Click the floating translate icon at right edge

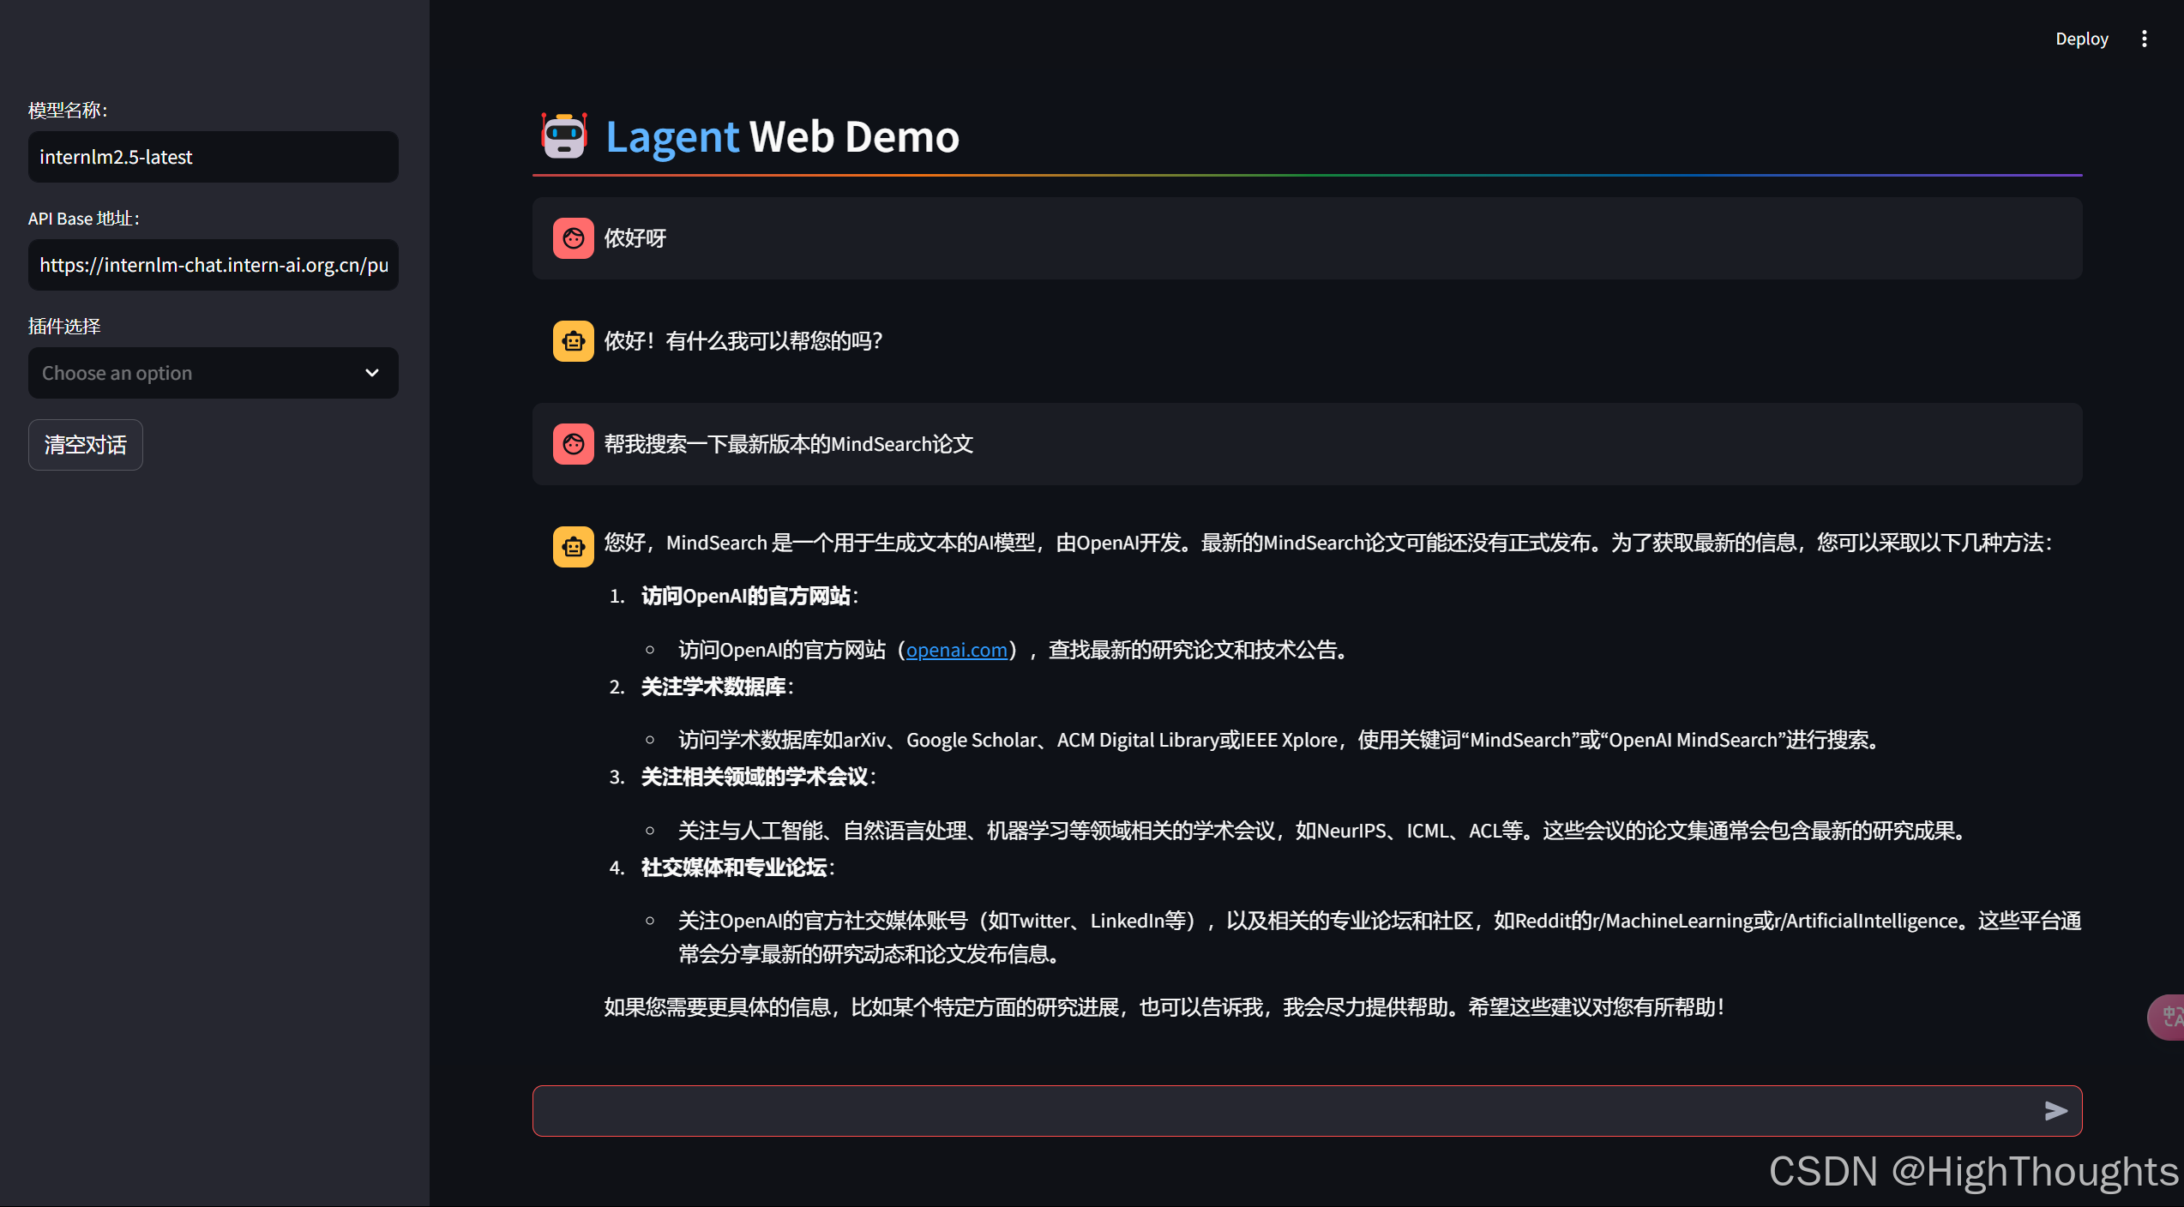[x=2169, y=1017]
